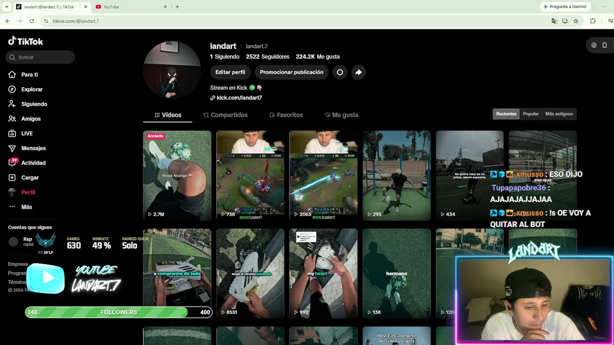Screen dimensions: 614x345
Task: Click the profile avatar picture
Action: tap(172, 70)
